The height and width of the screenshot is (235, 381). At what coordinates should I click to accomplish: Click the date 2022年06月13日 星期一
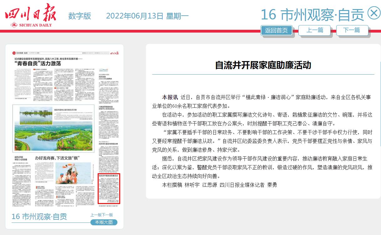pyautogui.click(x=147, y=16)
